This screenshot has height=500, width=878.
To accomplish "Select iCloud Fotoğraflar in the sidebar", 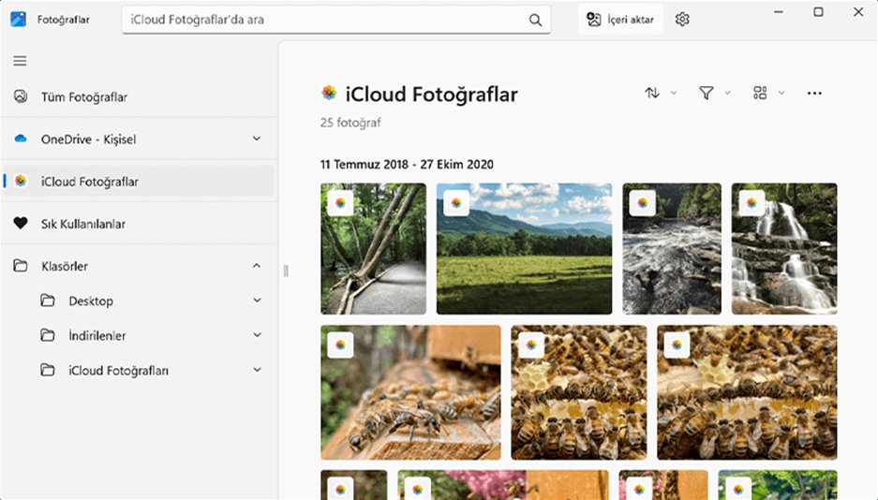I will (x=139, y=182).
